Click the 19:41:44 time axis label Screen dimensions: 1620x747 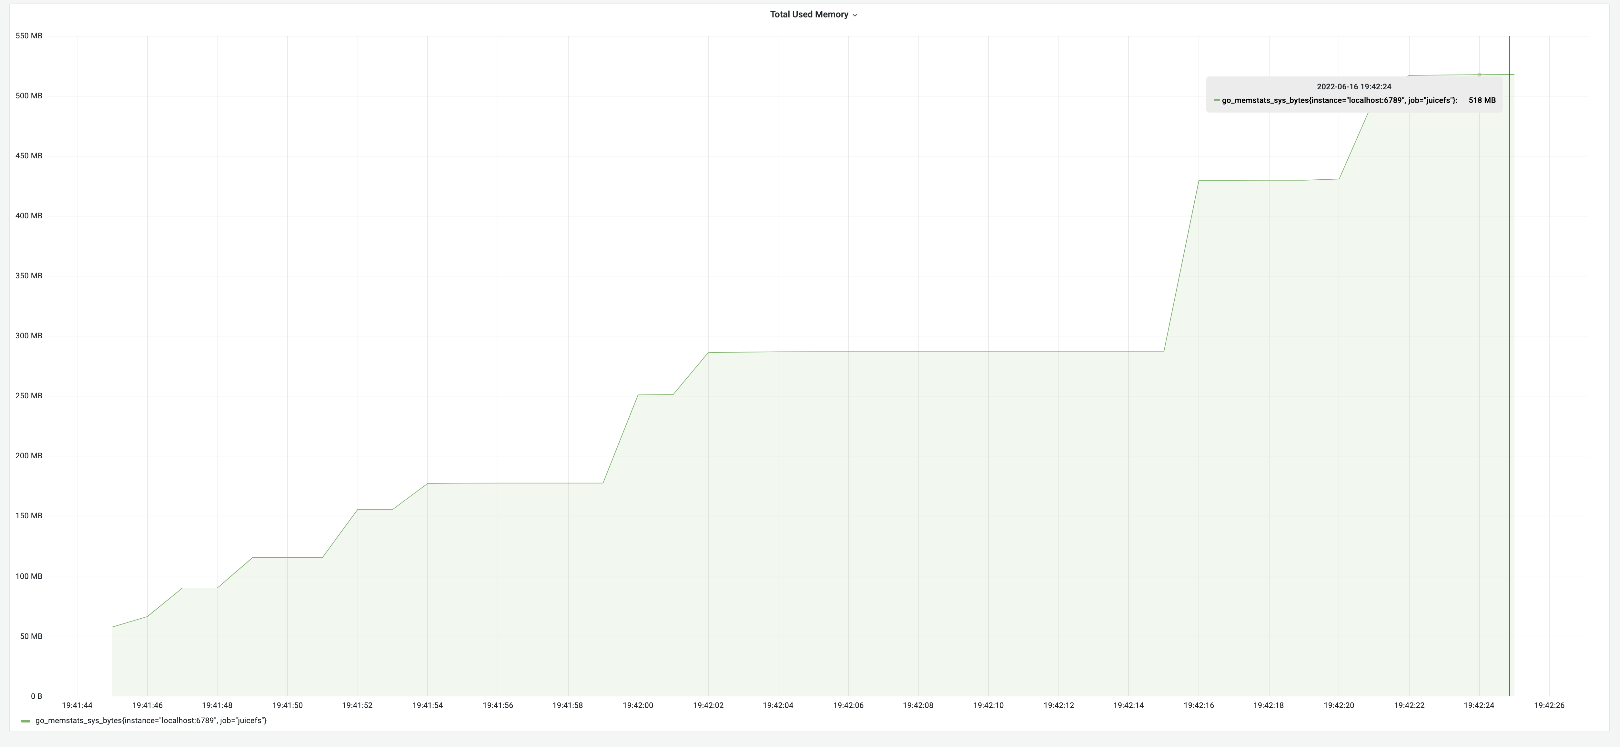(x=77, y=705)
